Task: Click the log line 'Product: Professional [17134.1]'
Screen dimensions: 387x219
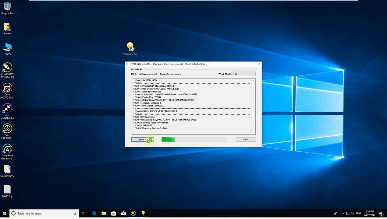Action: pyautogui.click(x=155, y=86)
